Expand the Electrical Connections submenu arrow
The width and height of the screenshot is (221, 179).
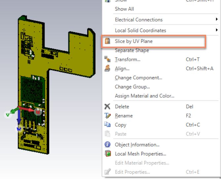click(217, 19)
